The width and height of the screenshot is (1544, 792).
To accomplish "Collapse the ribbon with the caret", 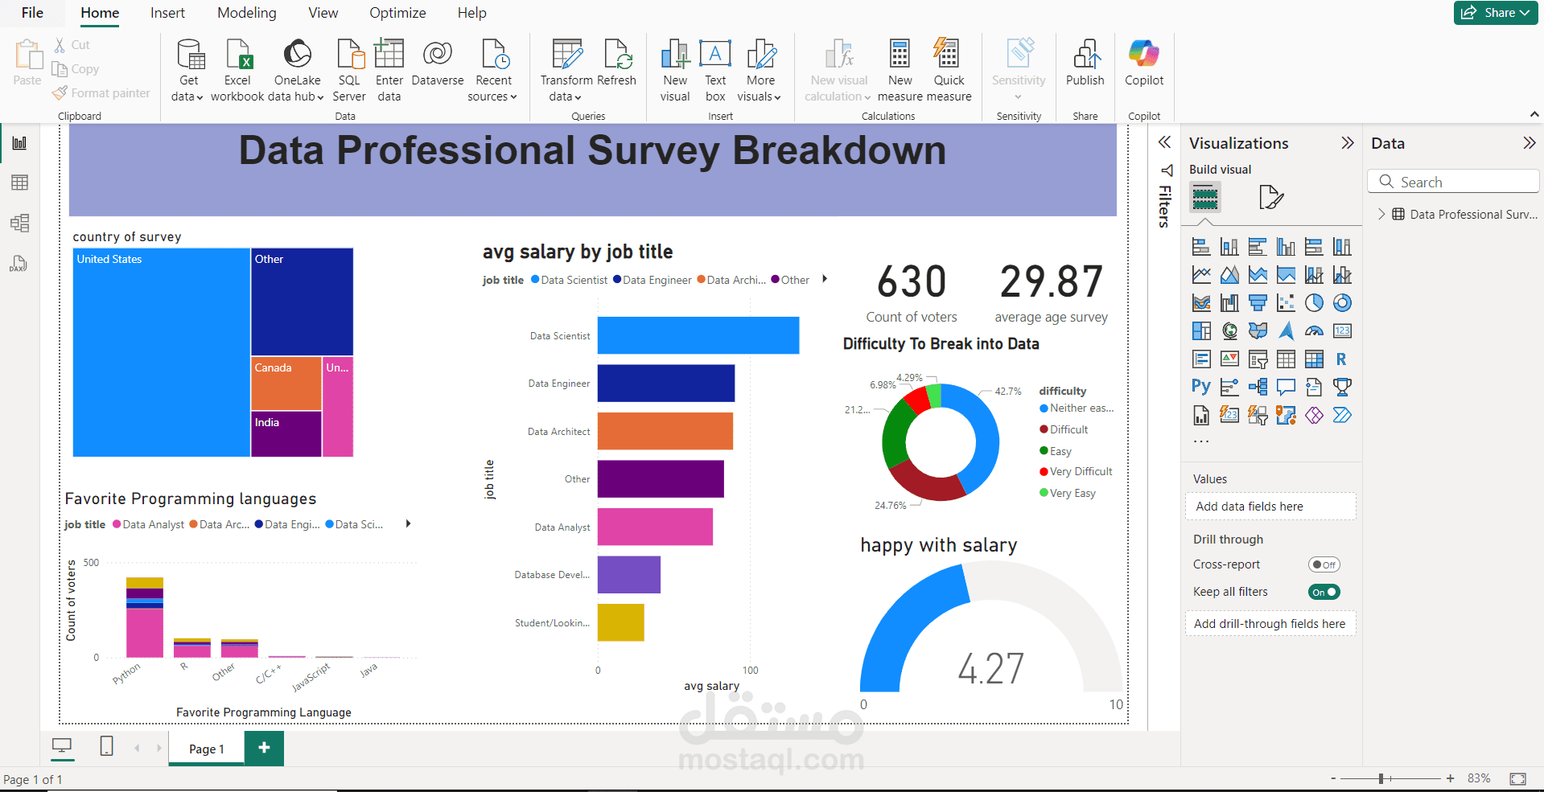I will point(1534,115).
